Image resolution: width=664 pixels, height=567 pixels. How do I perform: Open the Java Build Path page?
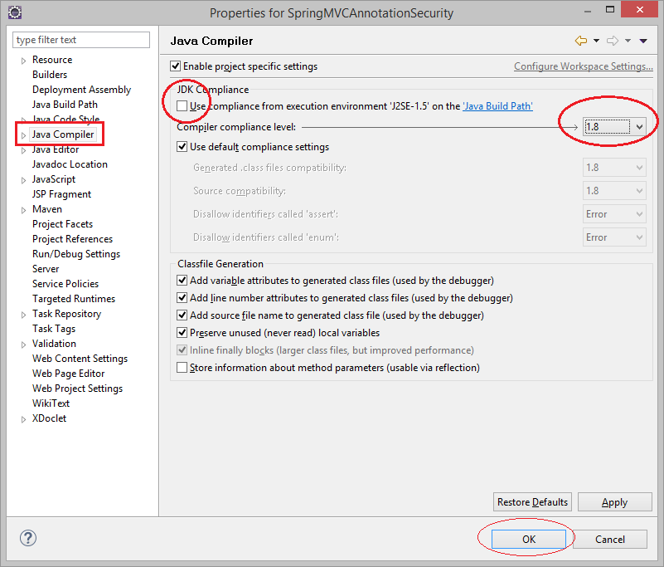tap(65, 105)
